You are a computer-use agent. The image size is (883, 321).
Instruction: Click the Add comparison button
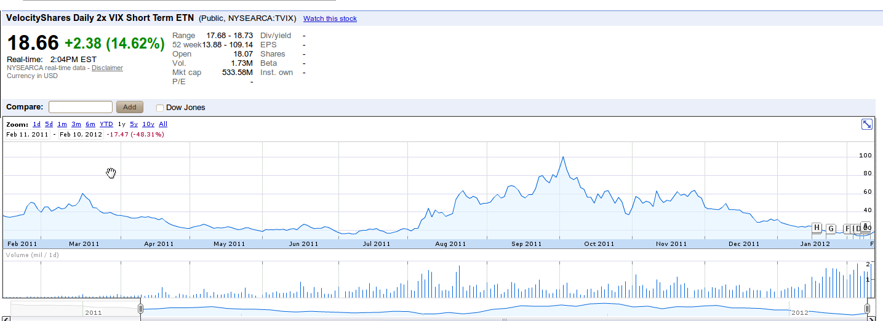pyautogui.click(x=130, y=107)
